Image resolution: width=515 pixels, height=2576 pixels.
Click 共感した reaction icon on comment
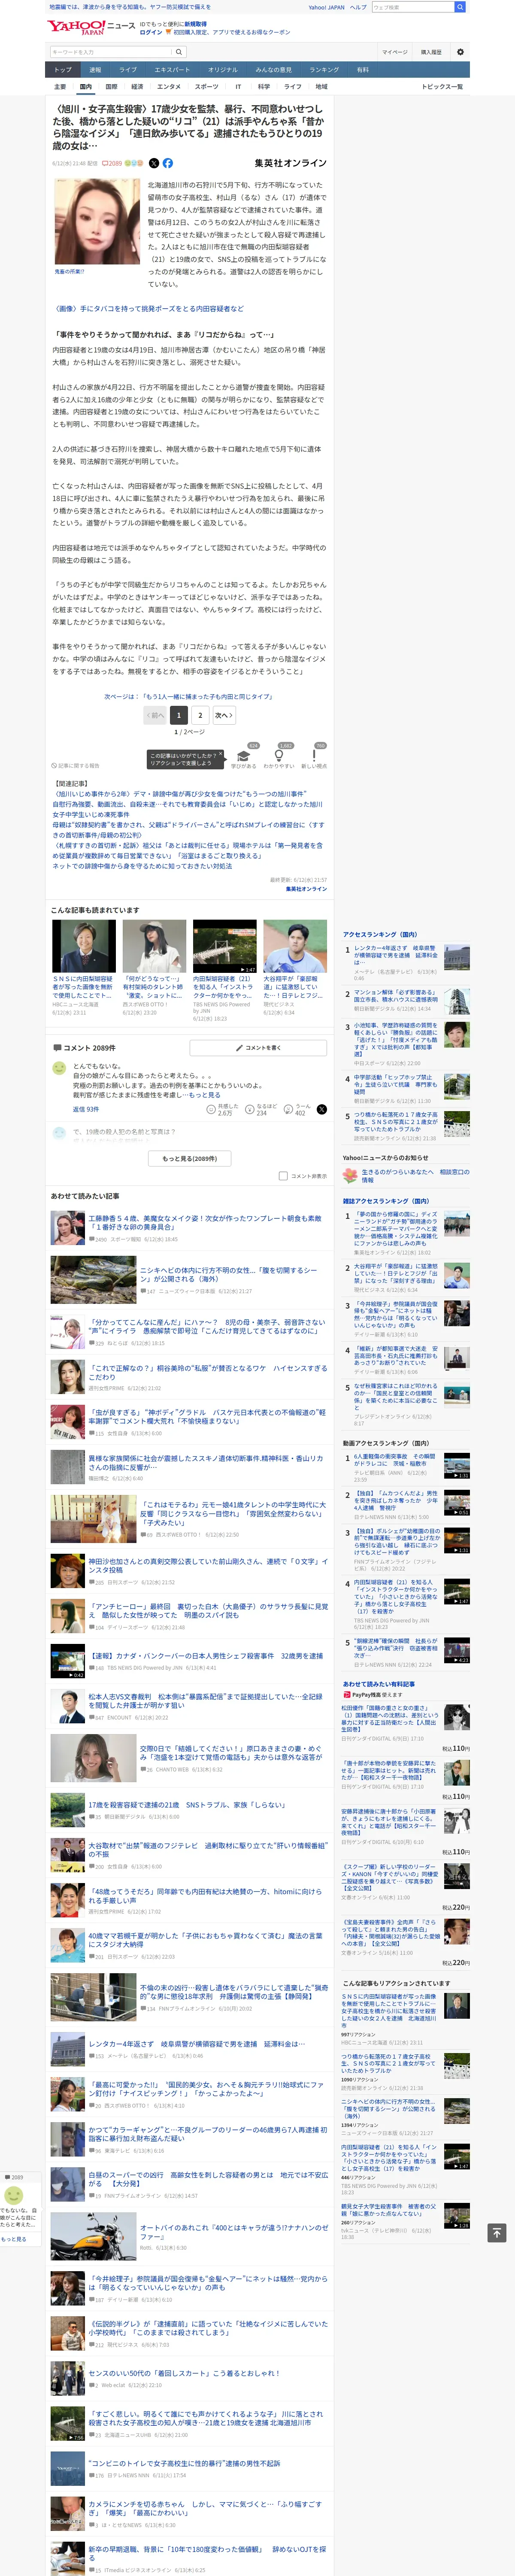(x=212, y=1109)
